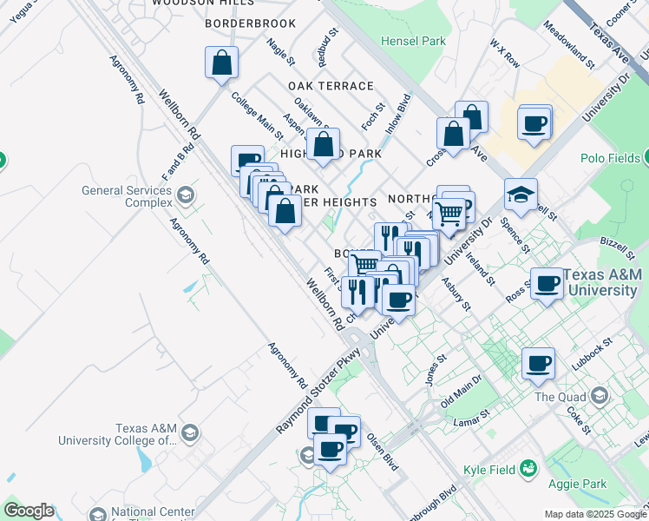
Task: Click the Raymond Stotzer Pkwy road label
Action: pyautogui.click(x=318, y=391)
